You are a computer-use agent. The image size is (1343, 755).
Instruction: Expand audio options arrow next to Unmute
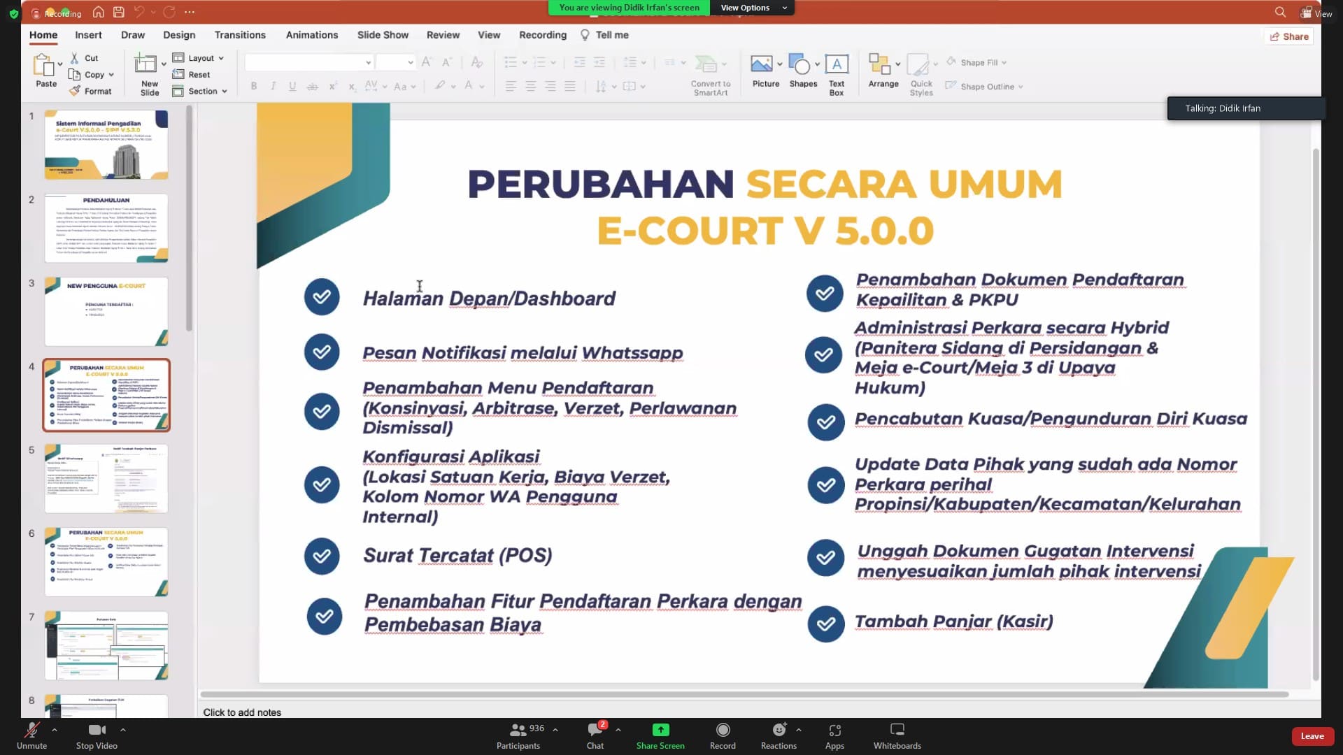55,729
